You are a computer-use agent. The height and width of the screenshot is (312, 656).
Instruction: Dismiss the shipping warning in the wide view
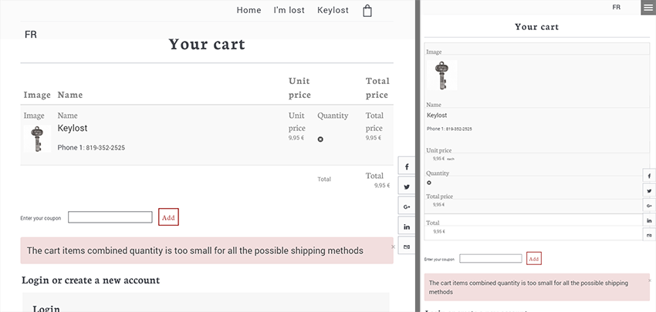393,247
